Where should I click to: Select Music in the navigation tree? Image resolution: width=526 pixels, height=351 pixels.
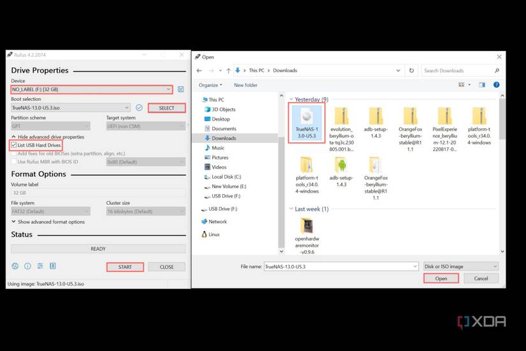coord(214,148)
